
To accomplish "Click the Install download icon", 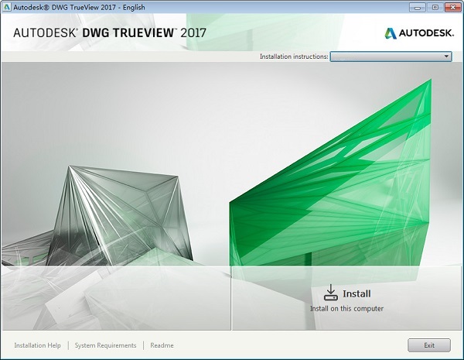I will pyautogui.click(x=330, y=292).
